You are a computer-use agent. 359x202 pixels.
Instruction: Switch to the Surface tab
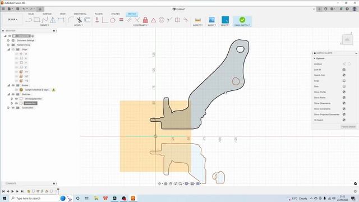47,14
